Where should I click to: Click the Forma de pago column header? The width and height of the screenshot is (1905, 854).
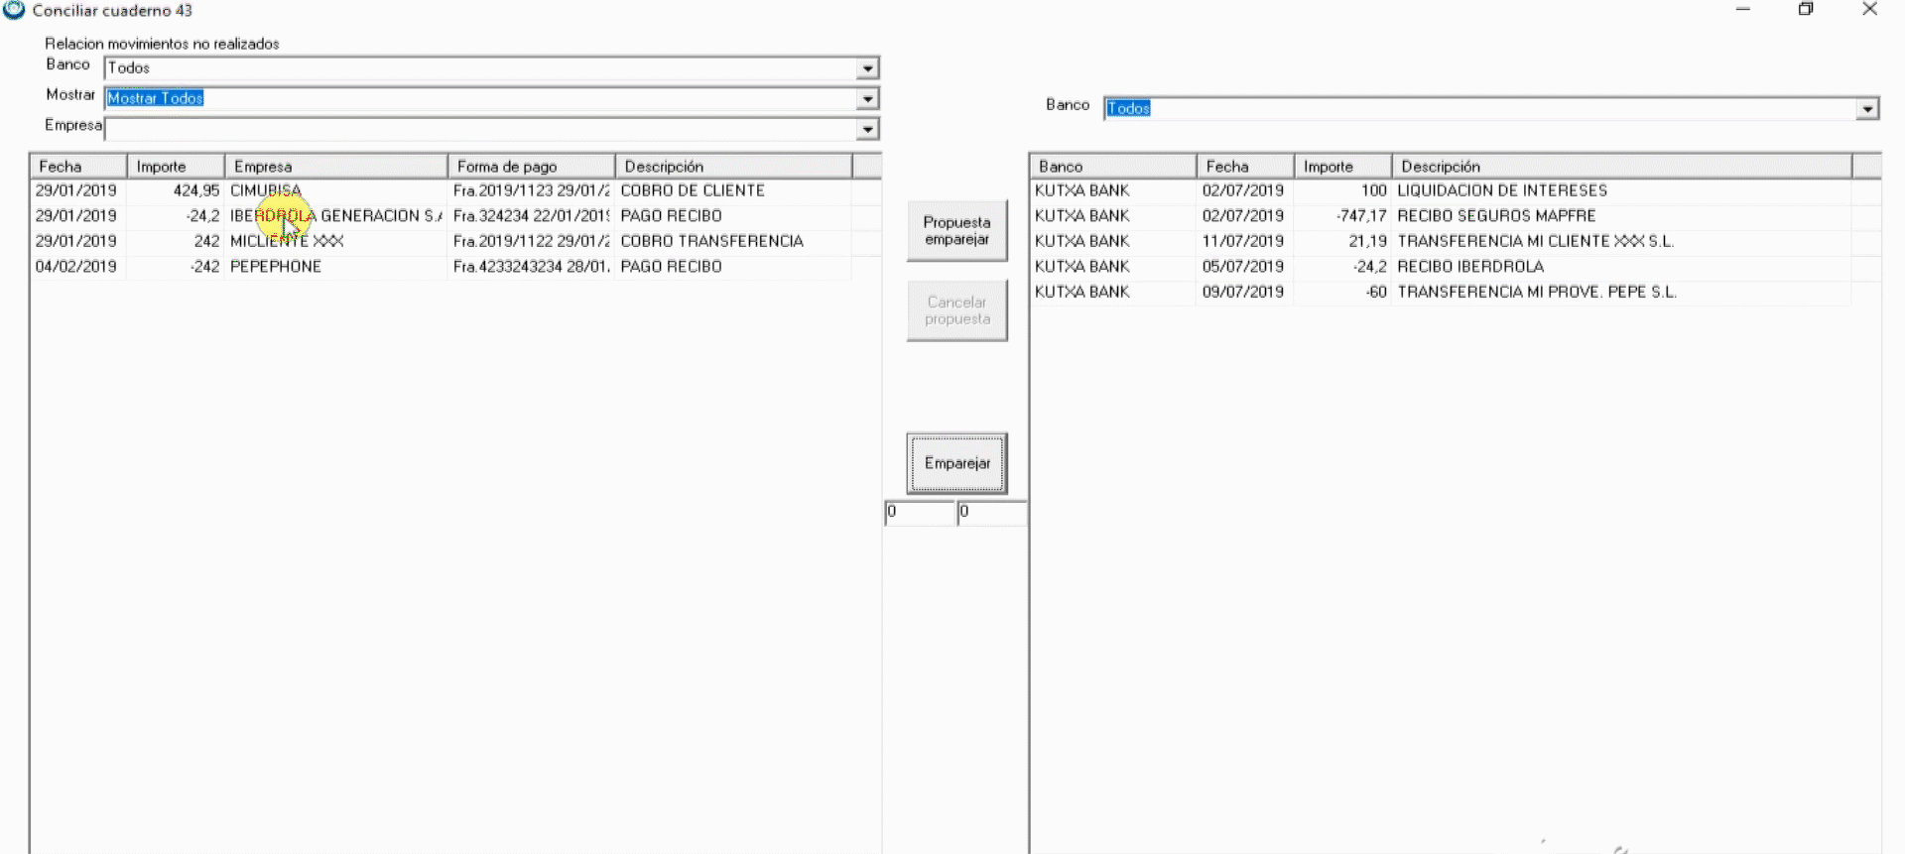(x=531, y=167)
